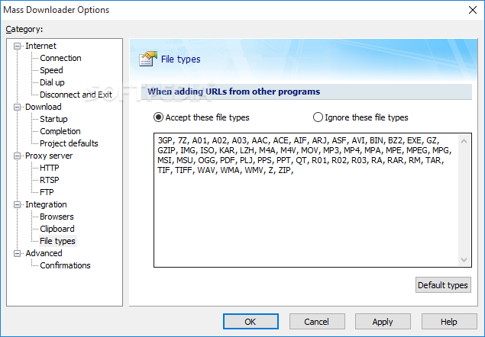Open the Connection settings page
Image resolution: width=485 pixels, height=337 pixels.
(x=60, y=58)
